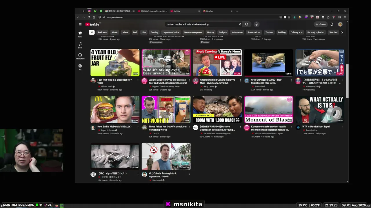The width and height of the screenshot is (371, 208).
Task: Visit the Sabbatical channel name
Action: pyautogui.click(x=157, y=180)
